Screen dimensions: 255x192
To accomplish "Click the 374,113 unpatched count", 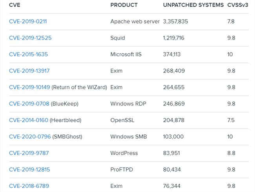I will pyautogui.click(x=172, y=54).
